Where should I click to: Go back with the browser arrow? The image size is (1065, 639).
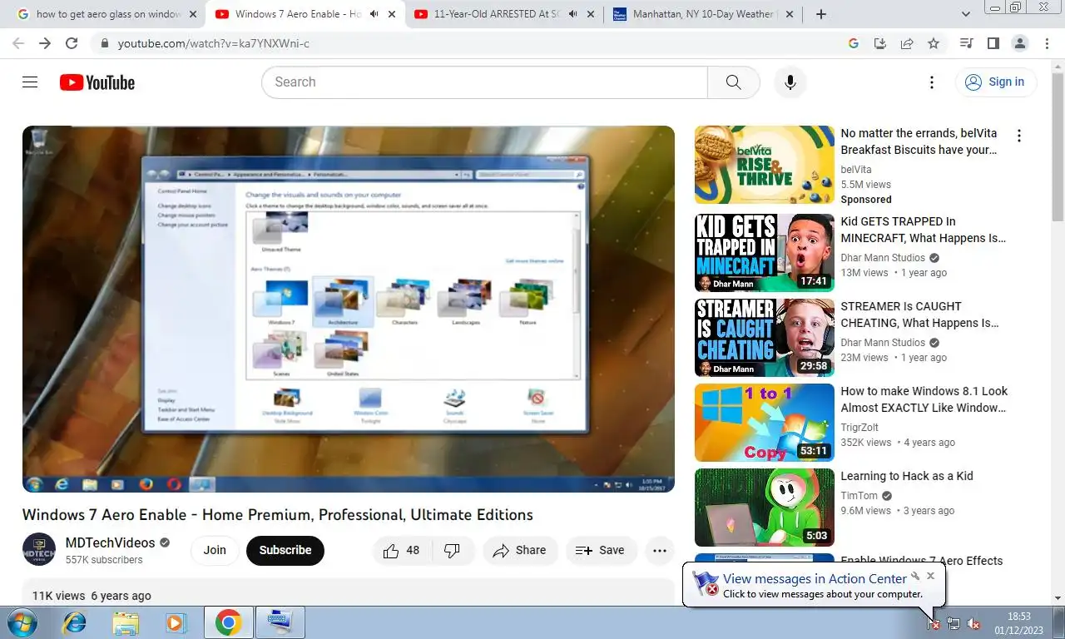coord(18,43)
